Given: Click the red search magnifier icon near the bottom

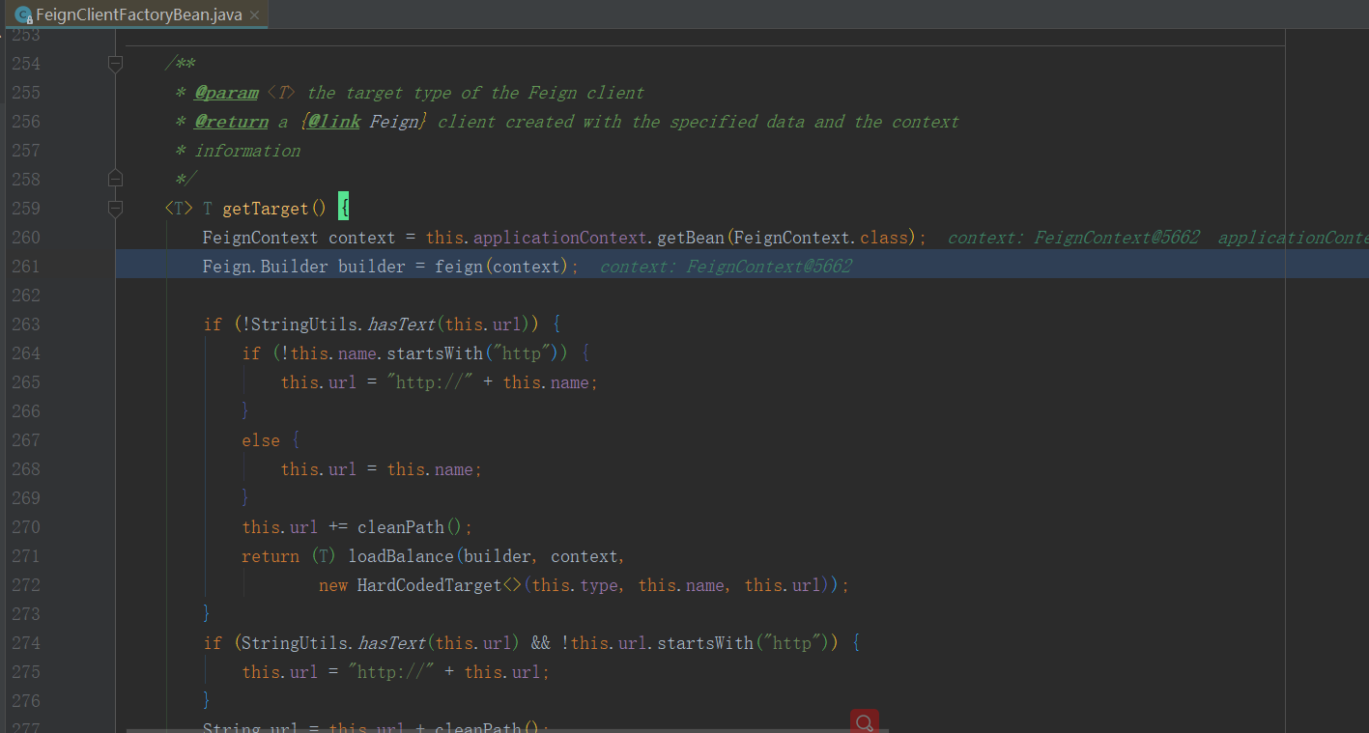Looking at the screenshot, I should pos(863,721).
